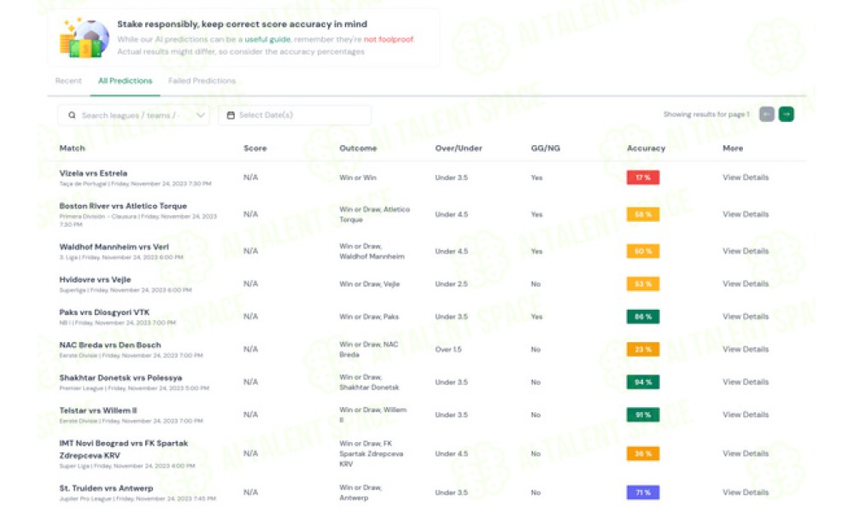Click the blue 71 % accuracy badge
The image size is (854, 512).
coord(643,492)
